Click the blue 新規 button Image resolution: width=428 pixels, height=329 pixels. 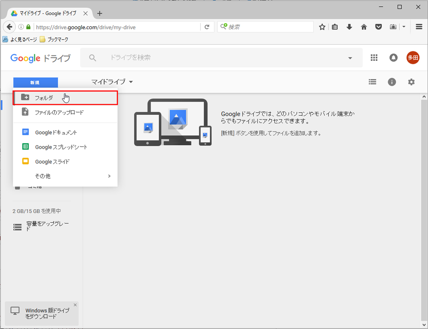click(x=36, y=83)
